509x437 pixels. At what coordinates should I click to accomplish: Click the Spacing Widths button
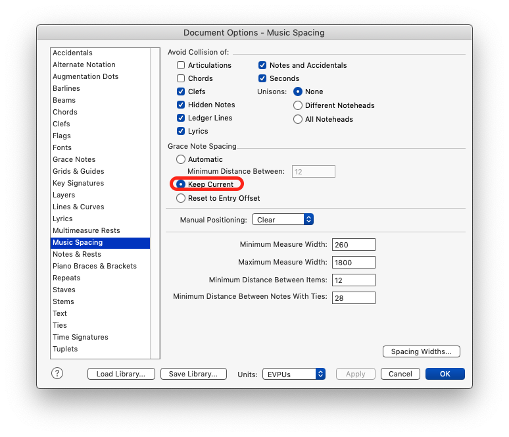coord(421,351)
